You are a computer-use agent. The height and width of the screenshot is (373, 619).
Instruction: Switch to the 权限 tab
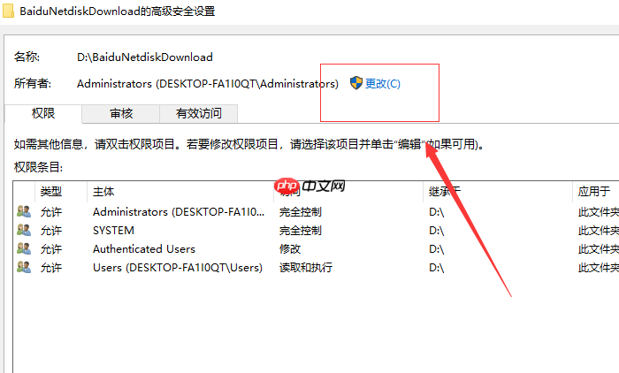point(43,114)
